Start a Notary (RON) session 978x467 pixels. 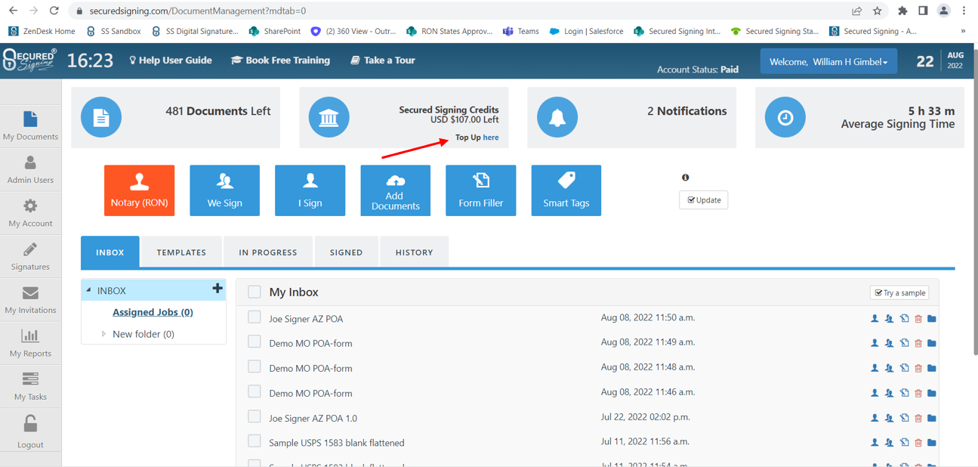point(139,190)
